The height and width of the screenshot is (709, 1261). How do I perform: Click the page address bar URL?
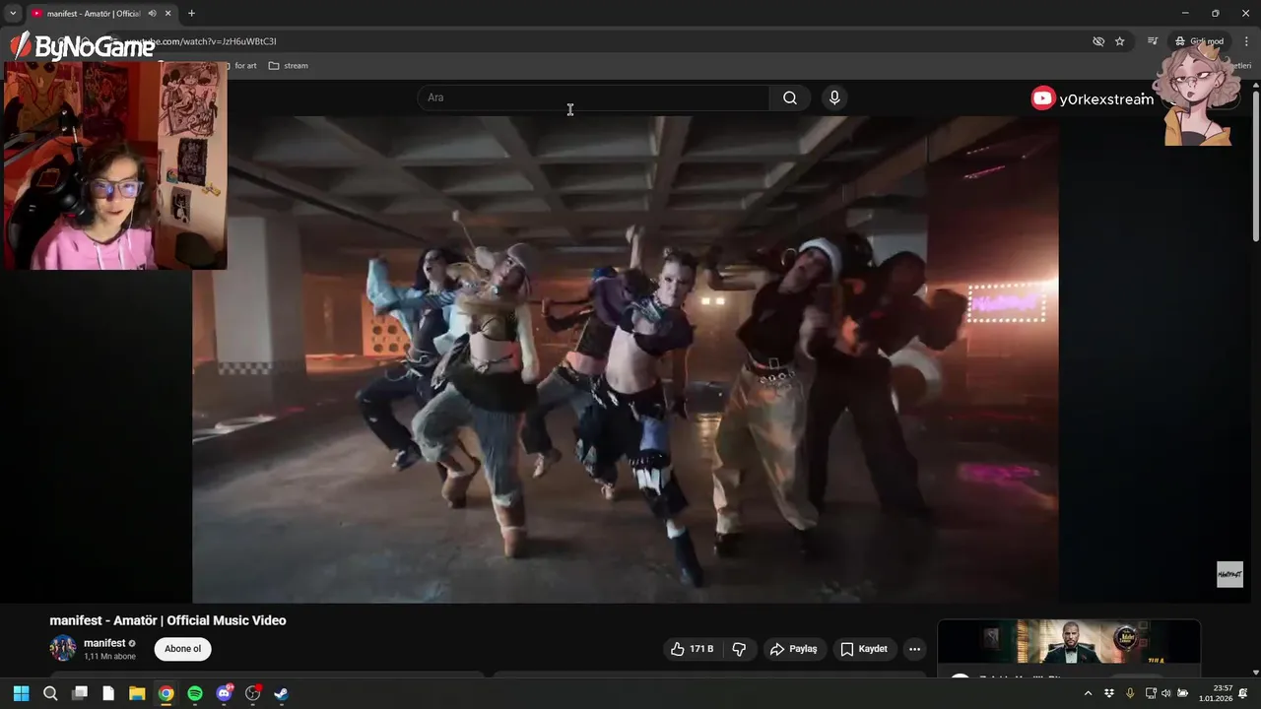coord(204,41)
